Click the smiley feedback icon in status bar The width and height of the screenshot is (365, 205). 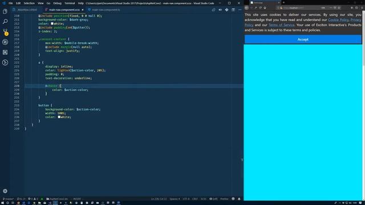(x=233, y=199)
